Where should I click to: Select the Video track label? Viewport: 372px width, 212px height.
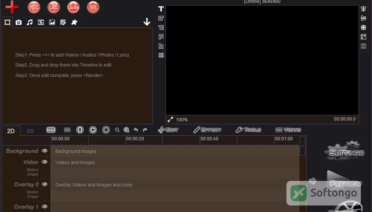[x=31, y=162]
